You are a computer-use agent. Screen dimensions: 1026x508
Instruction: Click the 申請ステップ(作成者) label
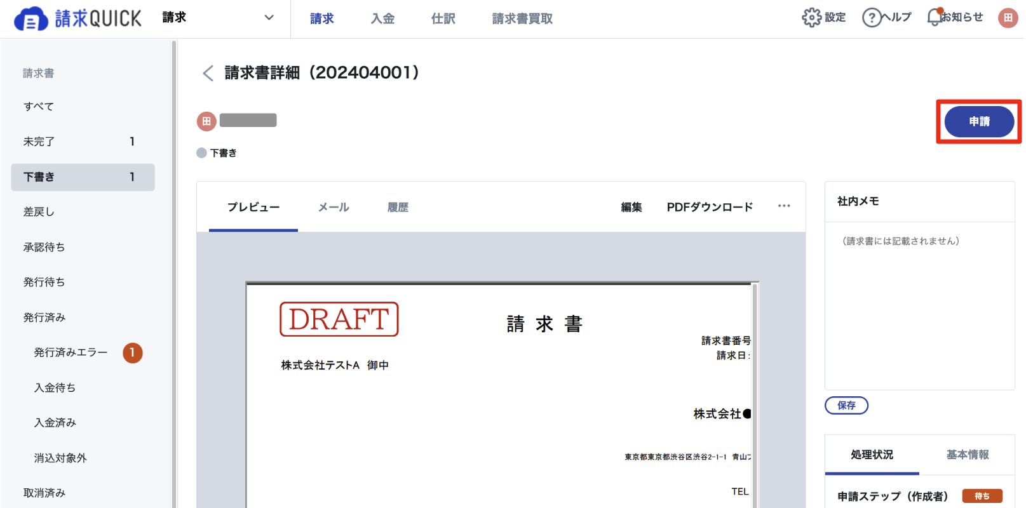coord(893,497)
